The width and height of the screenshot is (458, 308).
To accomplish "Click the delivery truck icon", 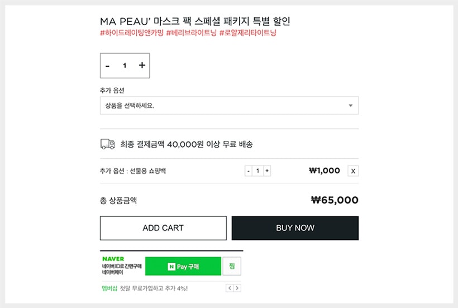I will 108,144.
